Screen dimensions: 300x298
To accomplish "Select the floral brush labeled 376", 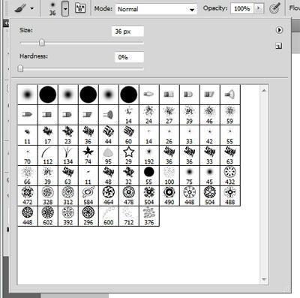I will [149, 216].
